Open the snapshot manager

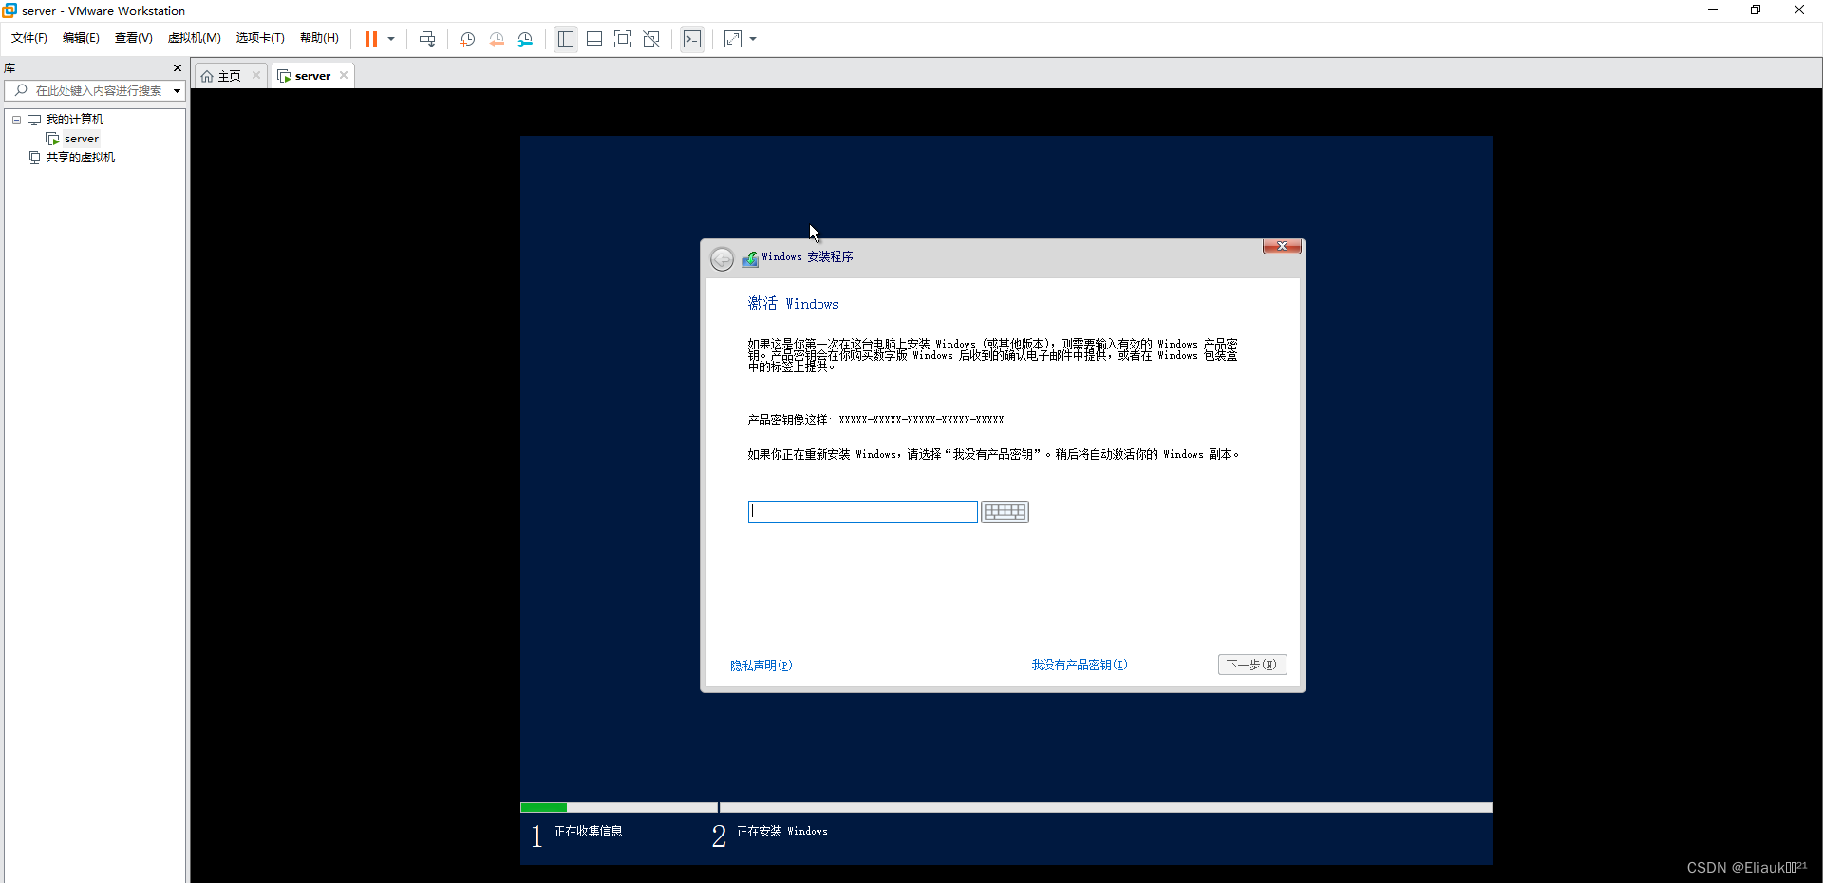tap(526, 39)
